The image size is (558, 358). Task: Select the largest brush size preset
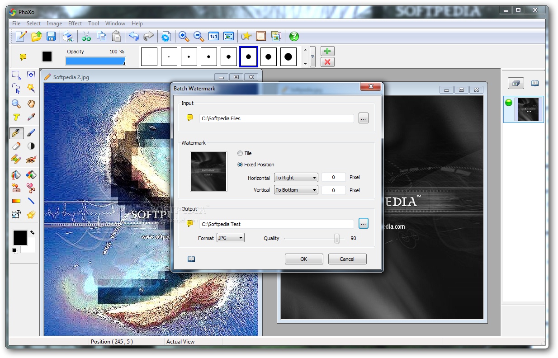(x=288, y=57)
